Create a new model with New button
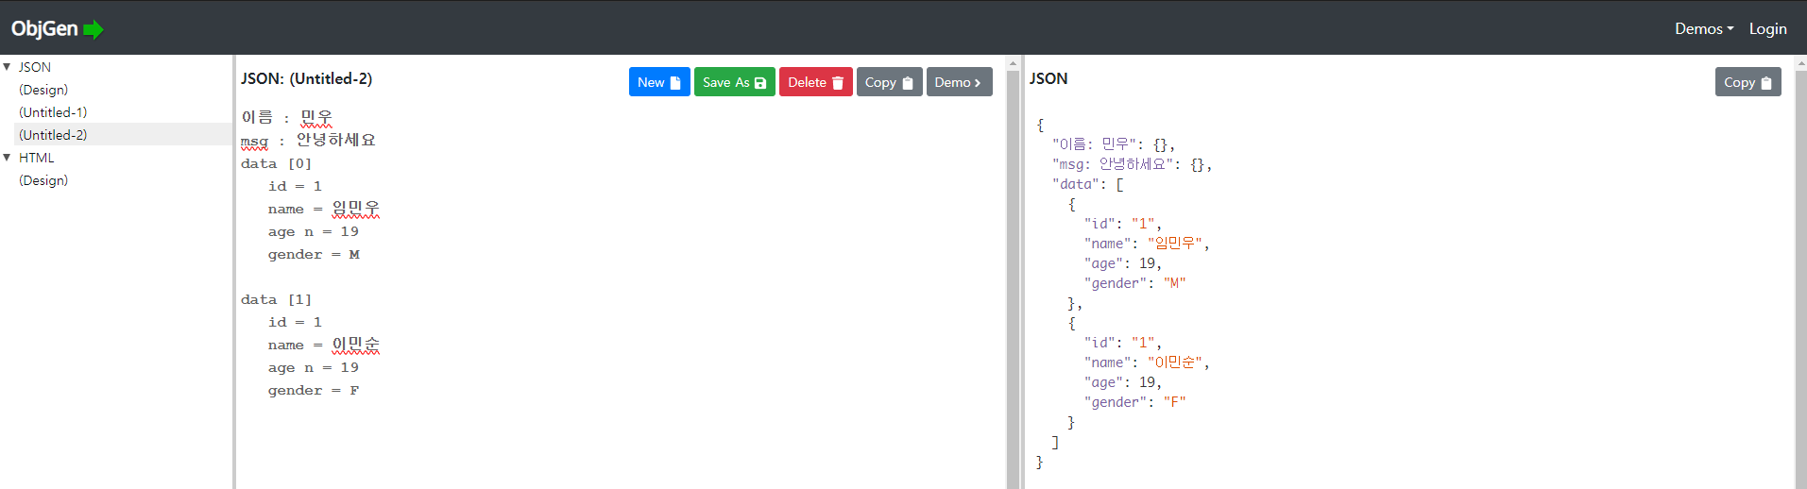This screenshot has width=1807, height=489. pyautogui.click(x=659, y=82)
